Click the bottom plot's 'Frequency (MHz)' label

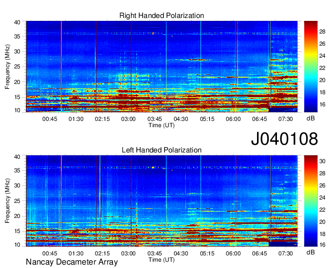7,201
